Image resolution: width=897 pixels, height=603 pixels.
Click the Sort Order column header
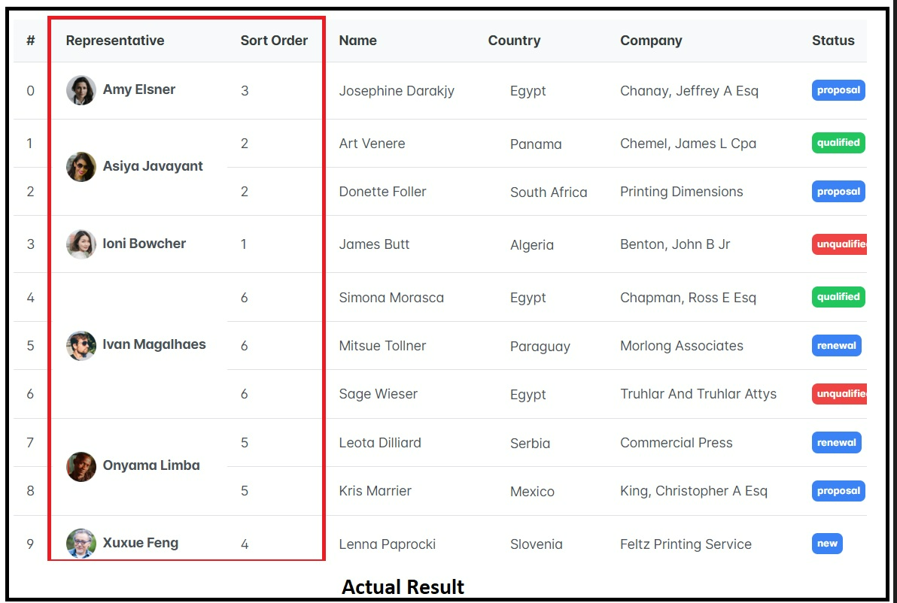coord(275,41)
